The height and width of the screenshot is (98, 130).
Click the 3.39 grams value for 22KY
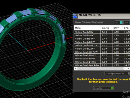click(104, 49)
